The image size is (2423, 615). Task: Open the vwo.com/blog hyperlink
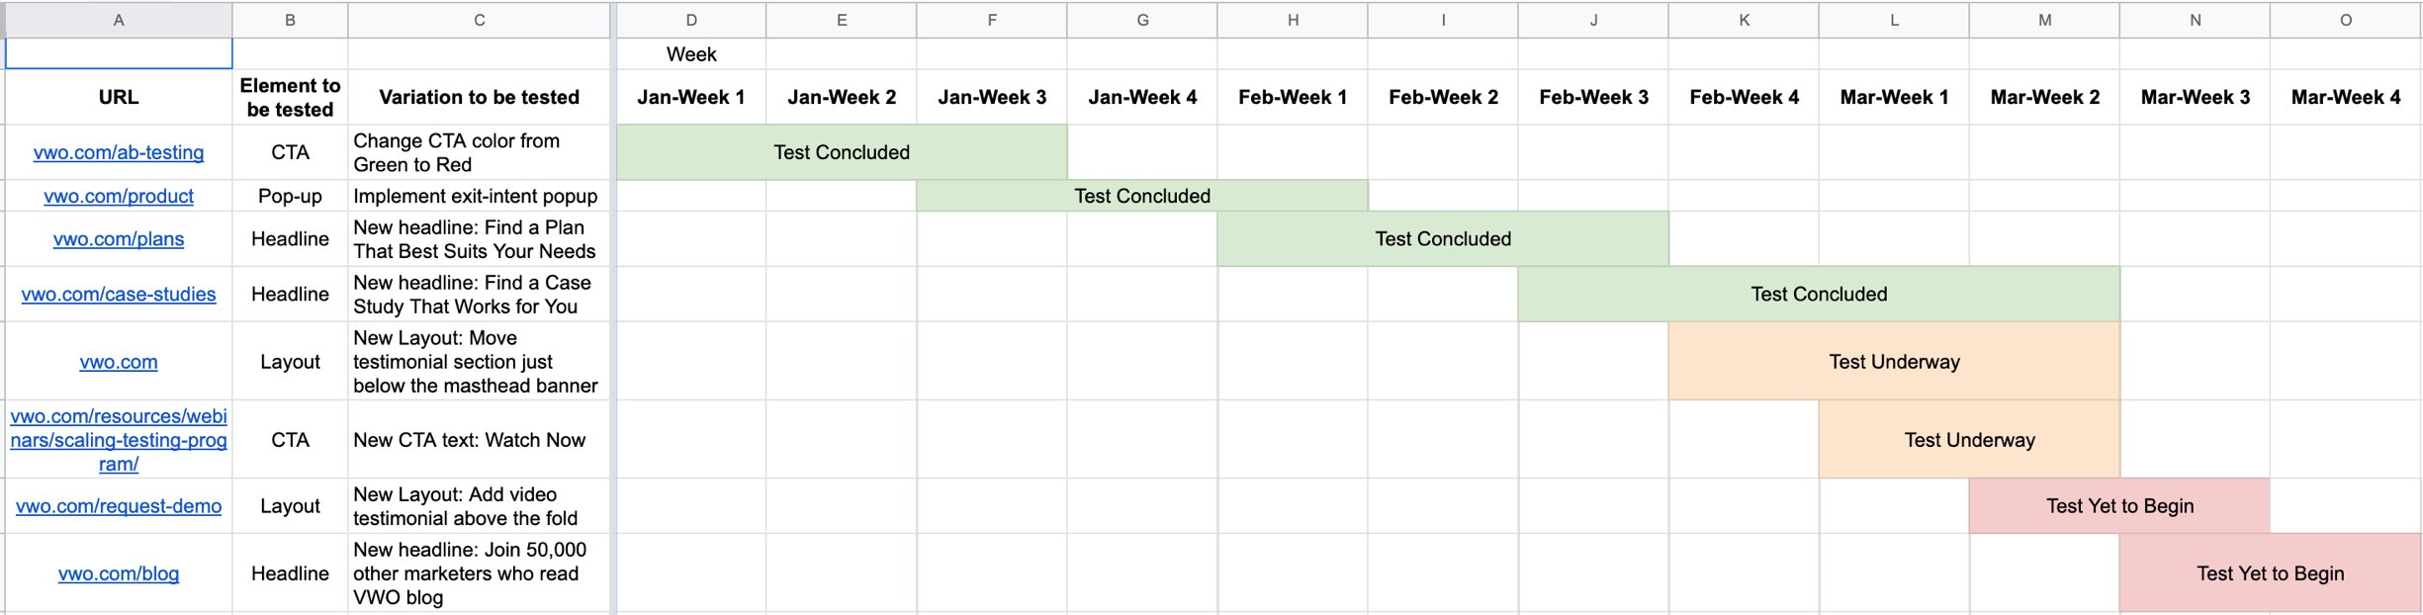tap(119, 573)
